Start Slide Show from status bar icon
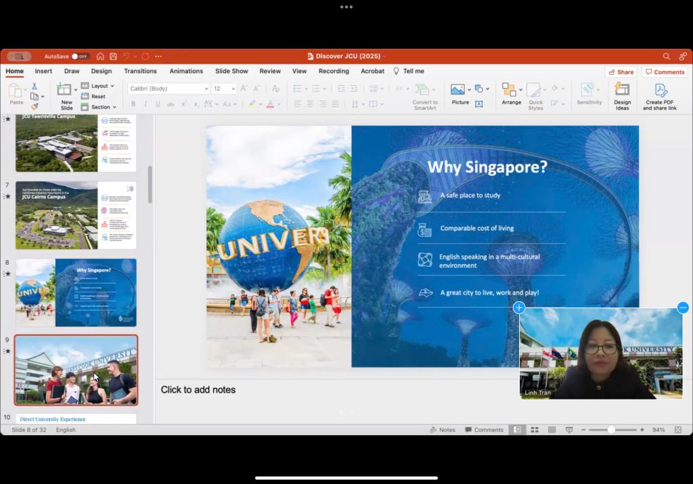Screen dimensions: 693x484 point(569,430)
